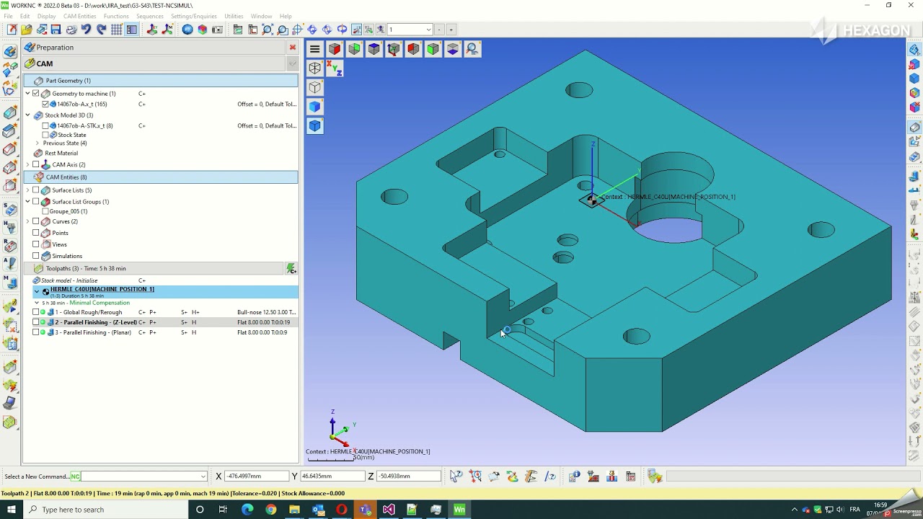
Task: Open the layer number dropdown in toolbar
Action: [x=428, y=30]
